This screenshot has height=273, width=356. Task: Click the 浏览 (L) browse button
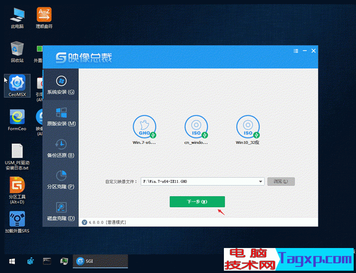(281, 181)
